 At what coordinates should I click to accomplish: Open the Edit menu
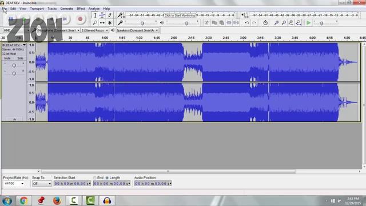pos(13,9)
